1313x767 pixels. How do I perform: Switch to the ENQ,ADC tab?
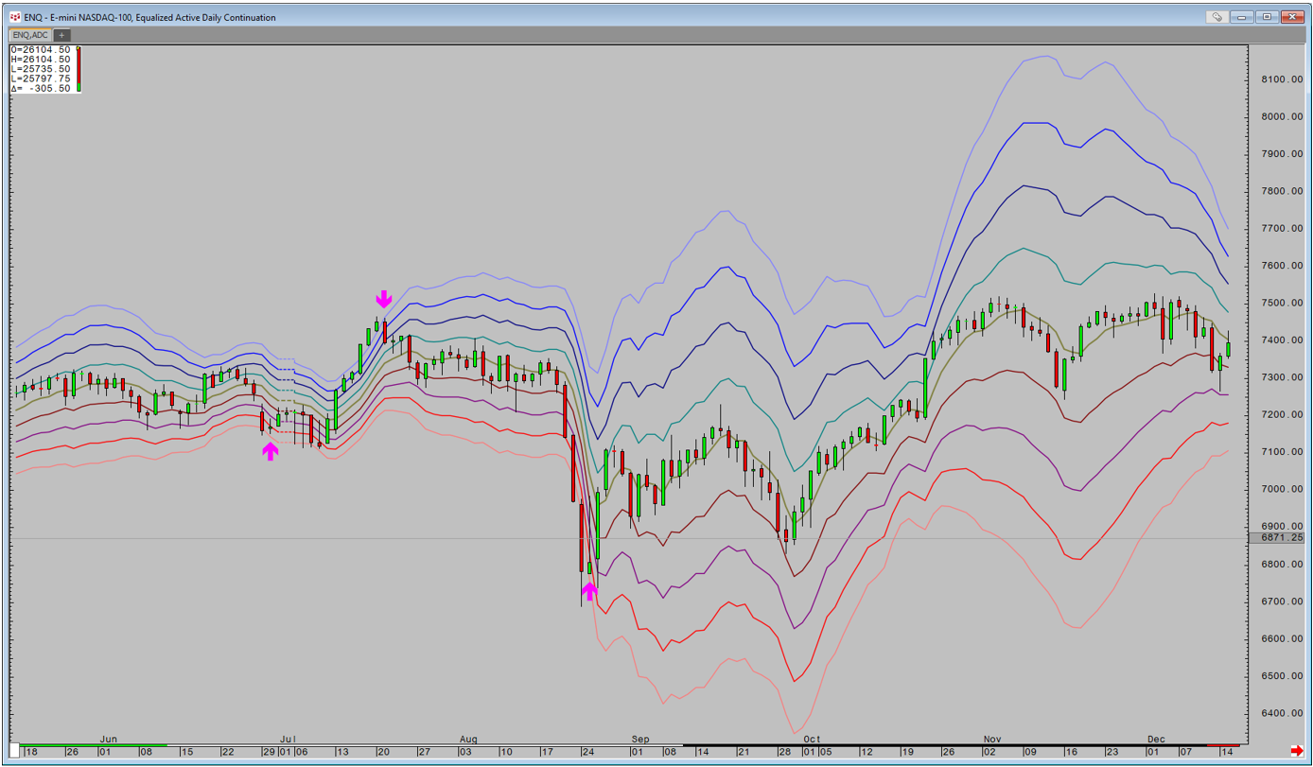pos(30,35)
